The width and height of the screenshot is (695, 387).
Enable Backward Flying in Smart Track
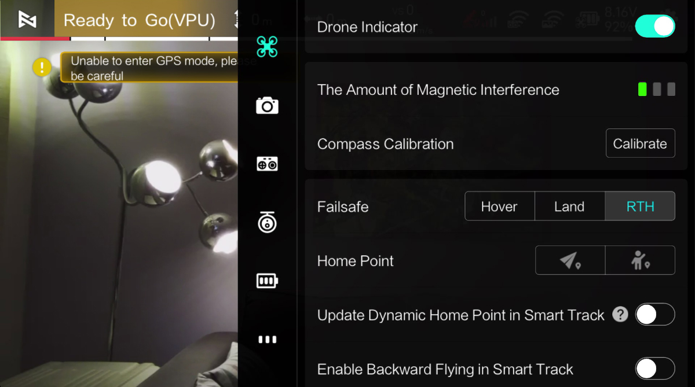(655, 368)
